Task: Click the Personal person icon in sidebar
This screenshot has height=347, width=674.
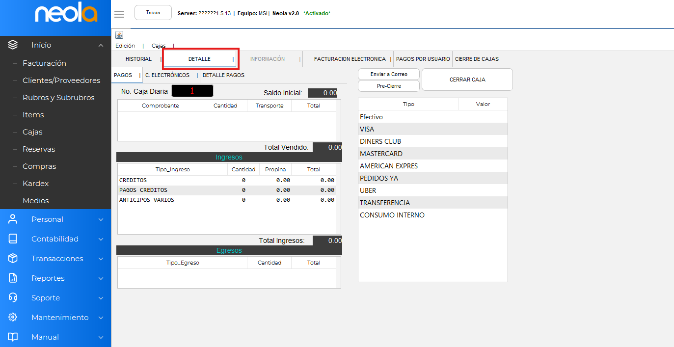Action: (13, 219)
